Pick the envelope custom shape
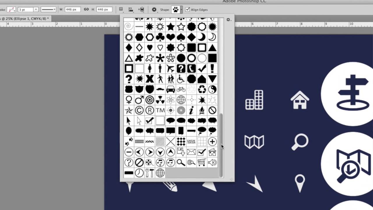 pyautogui.click(x=191, y=151)
